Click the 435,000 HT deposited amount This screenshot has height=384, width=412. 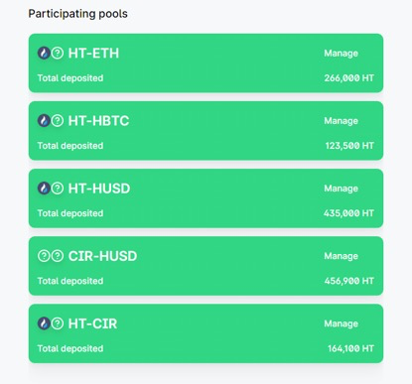[348, 213]
